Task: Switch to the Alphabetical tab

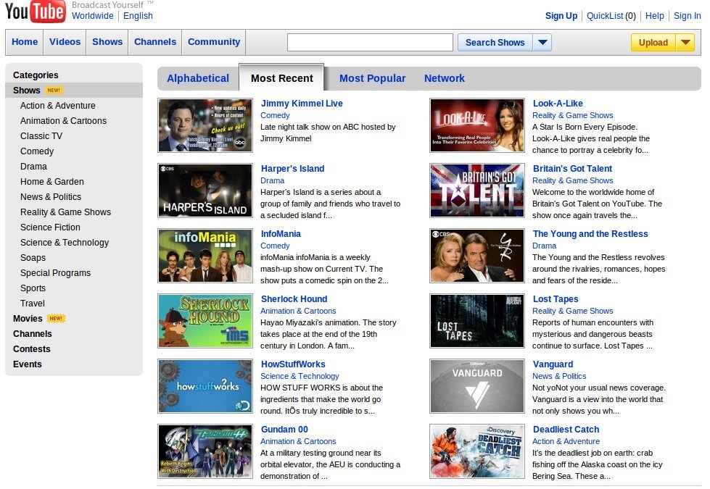Action: coord(198,78)
